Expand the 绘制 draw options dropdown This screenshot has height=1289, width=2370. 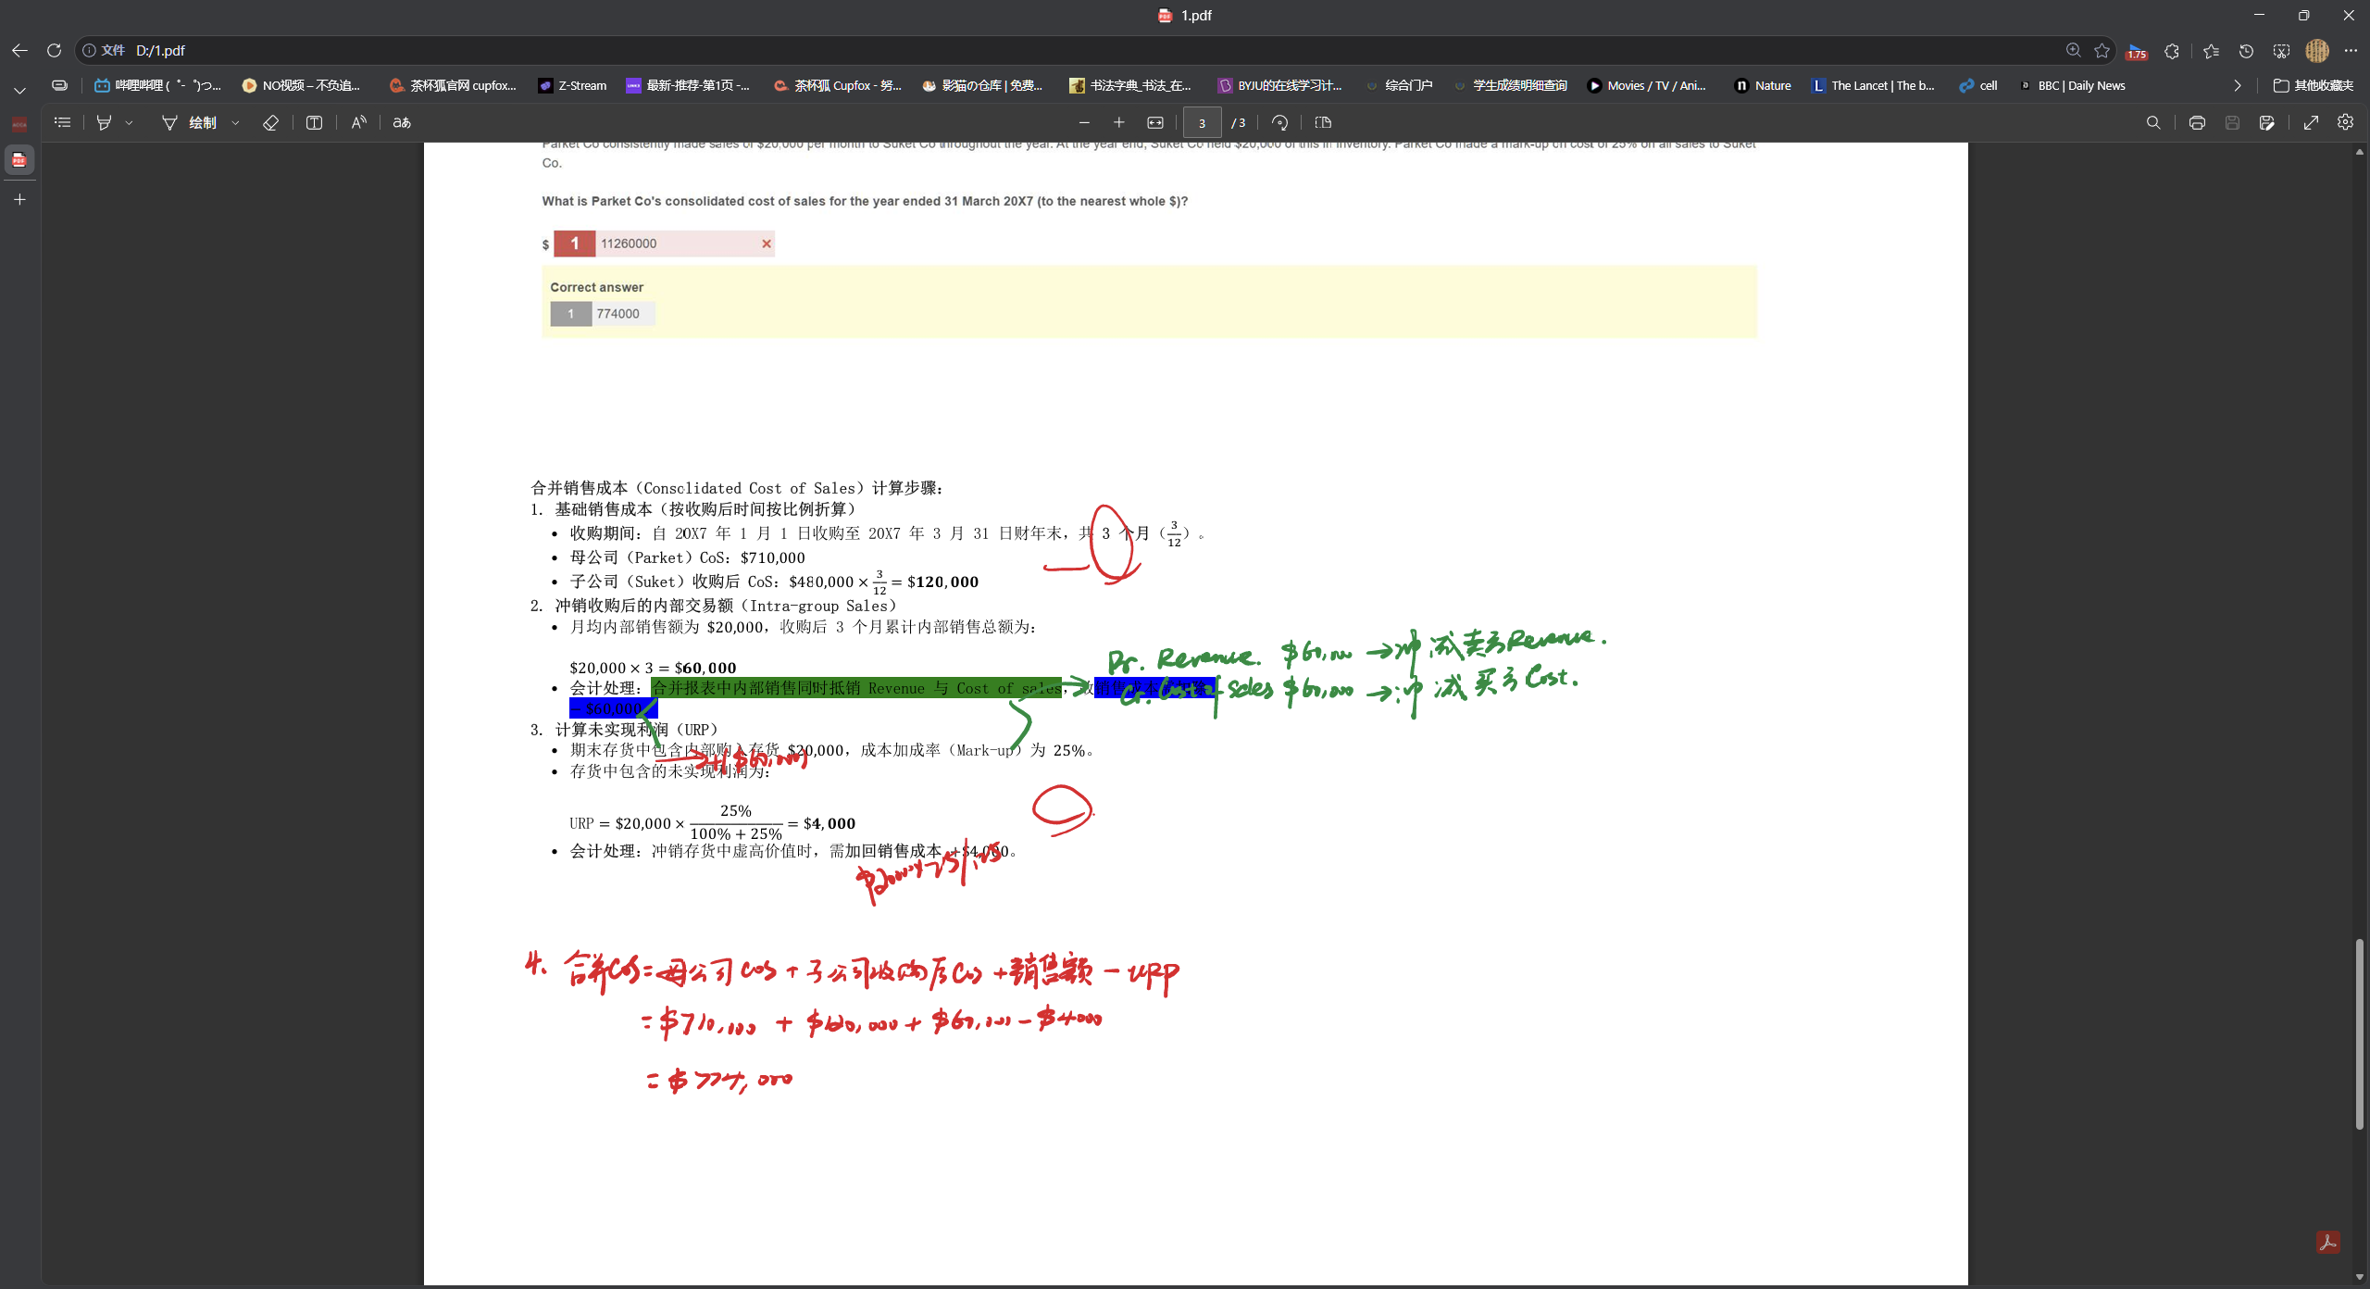235,122
